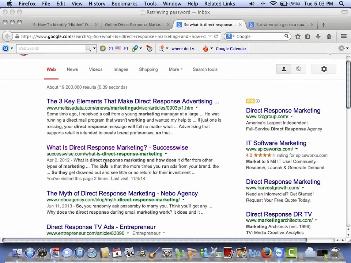Open the History menu
351x263 pixels.
97,4
